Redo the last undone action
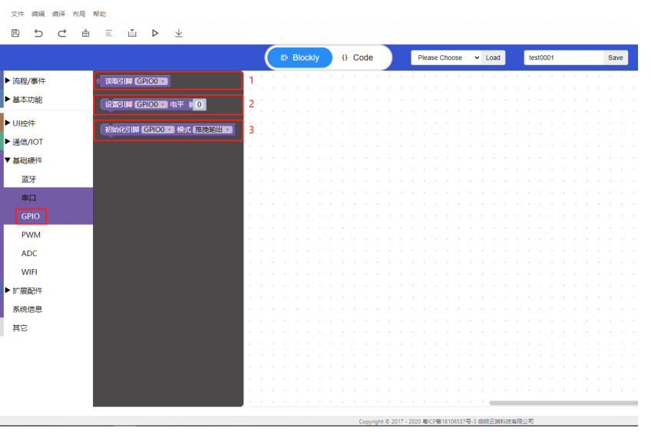 pyautogui.click(x=62, y=33)
